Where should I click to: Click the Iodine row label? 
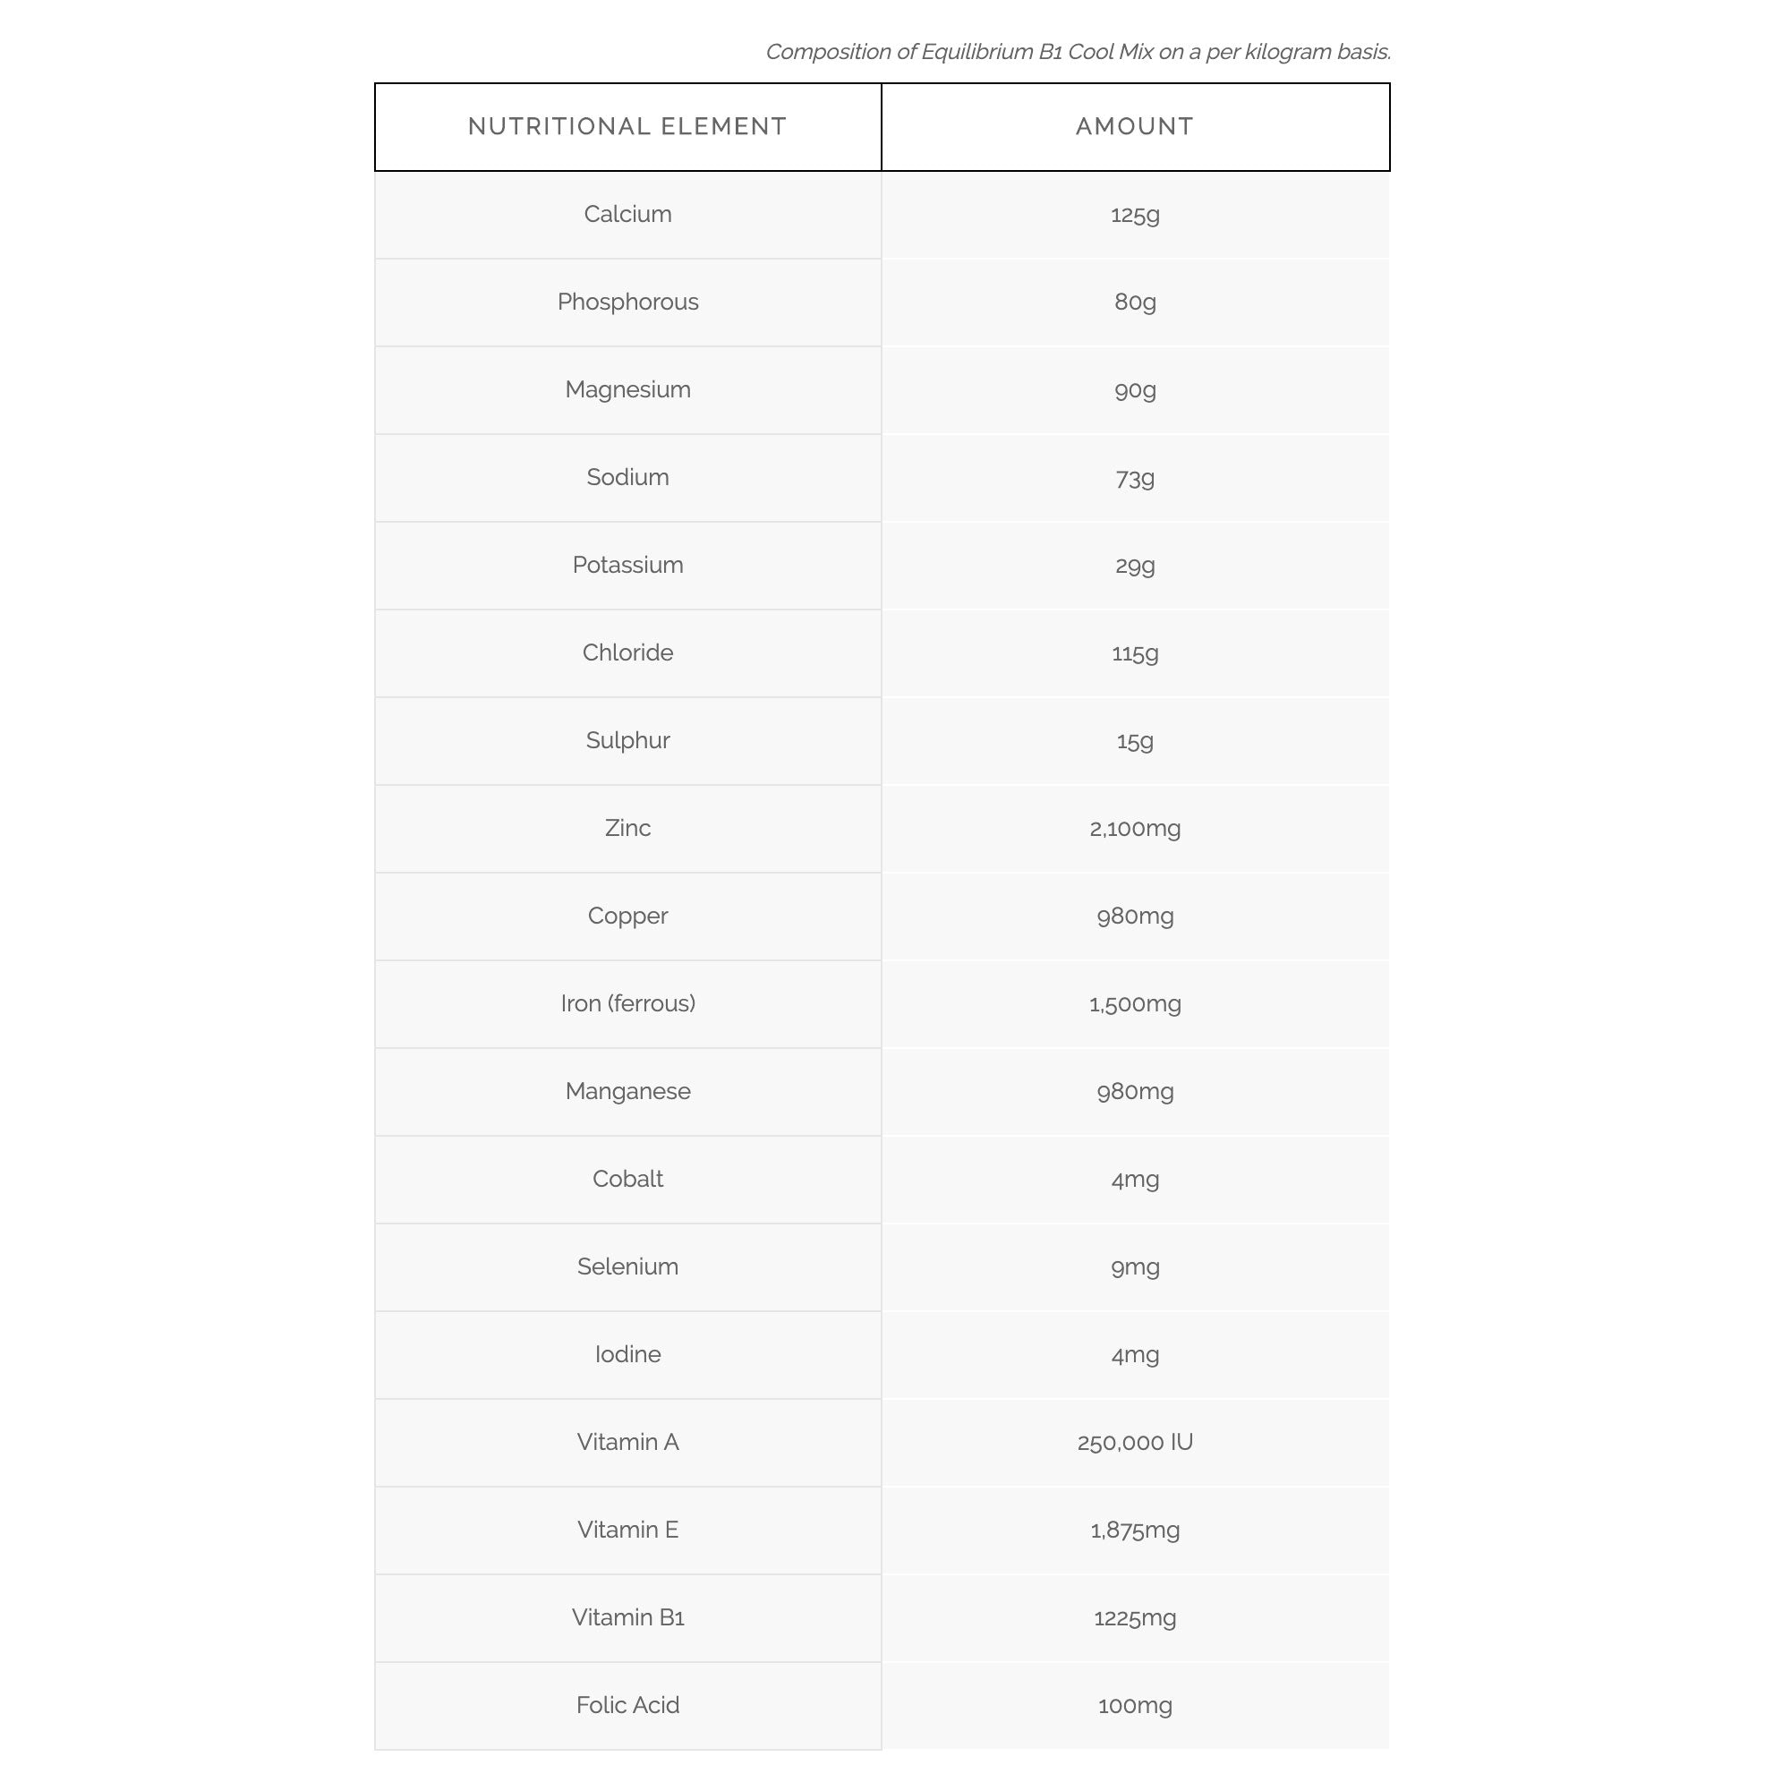627,1355
